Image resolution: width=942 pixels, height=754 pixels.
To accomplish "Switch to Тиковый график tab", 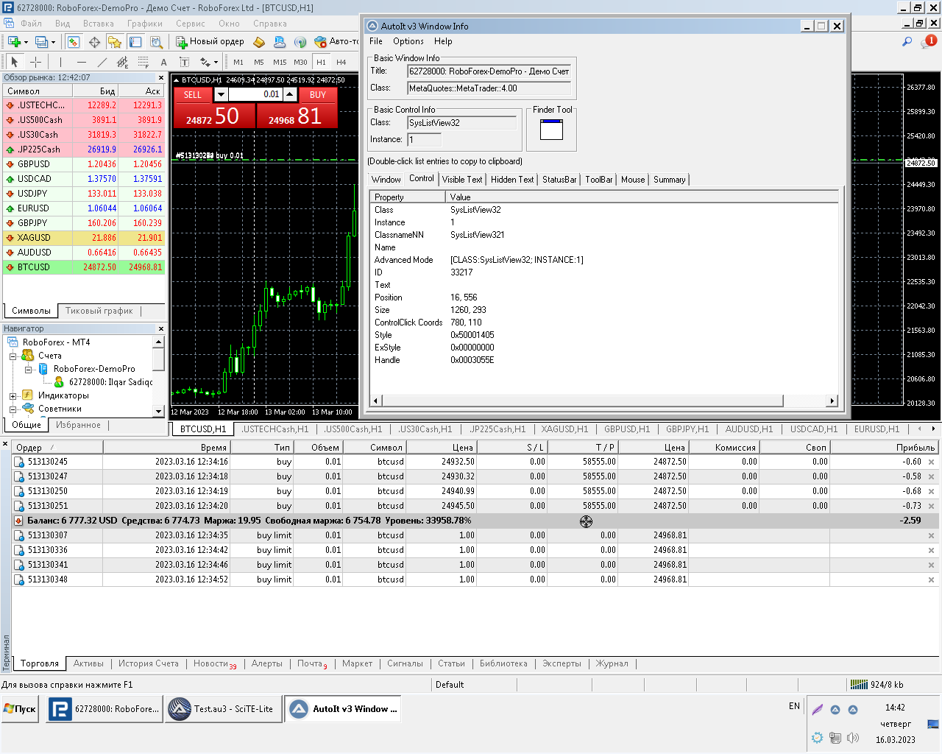I will pyautogui.click(x=99, y=311).
